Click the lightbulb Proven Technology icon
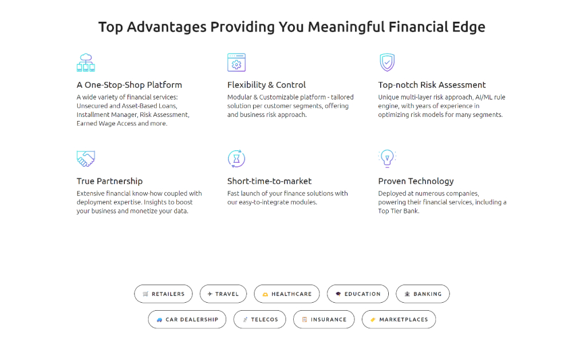The height and width of the screenshot is (344, 584). pyautogui.click(x=387, y=157)
